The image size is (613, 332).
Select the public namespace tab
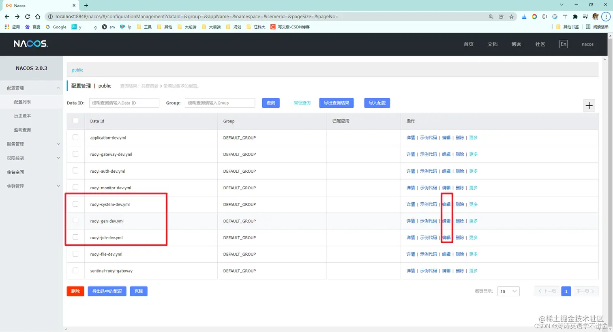pos(77,70)
